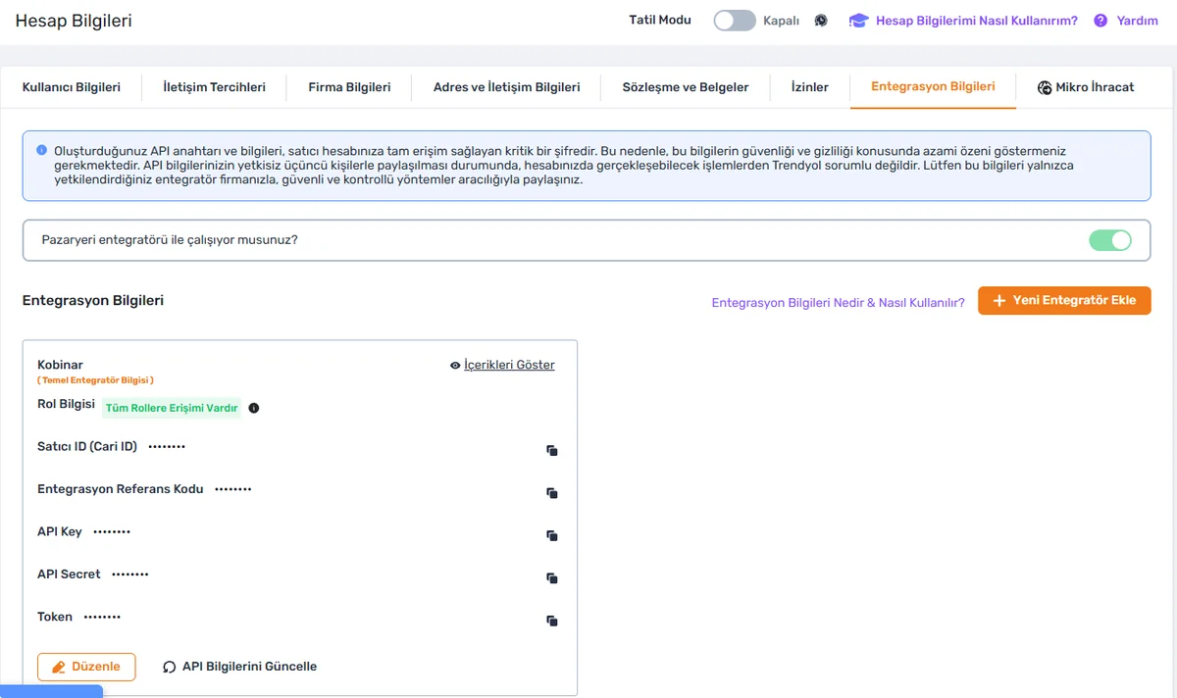This screenshot has width=1177, height=698.
Task: Click the globe icon on Mikro İhracat tab
Action: click(x=1045, y=87)
